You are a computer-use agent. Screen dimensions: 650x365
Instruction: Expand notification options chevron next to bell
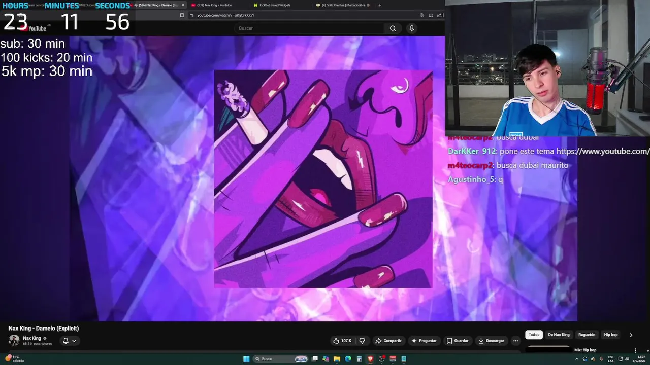74,341
